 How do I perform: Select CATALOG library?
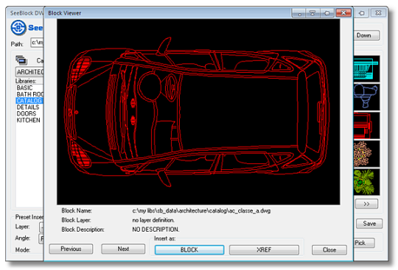tap(29, 101)
